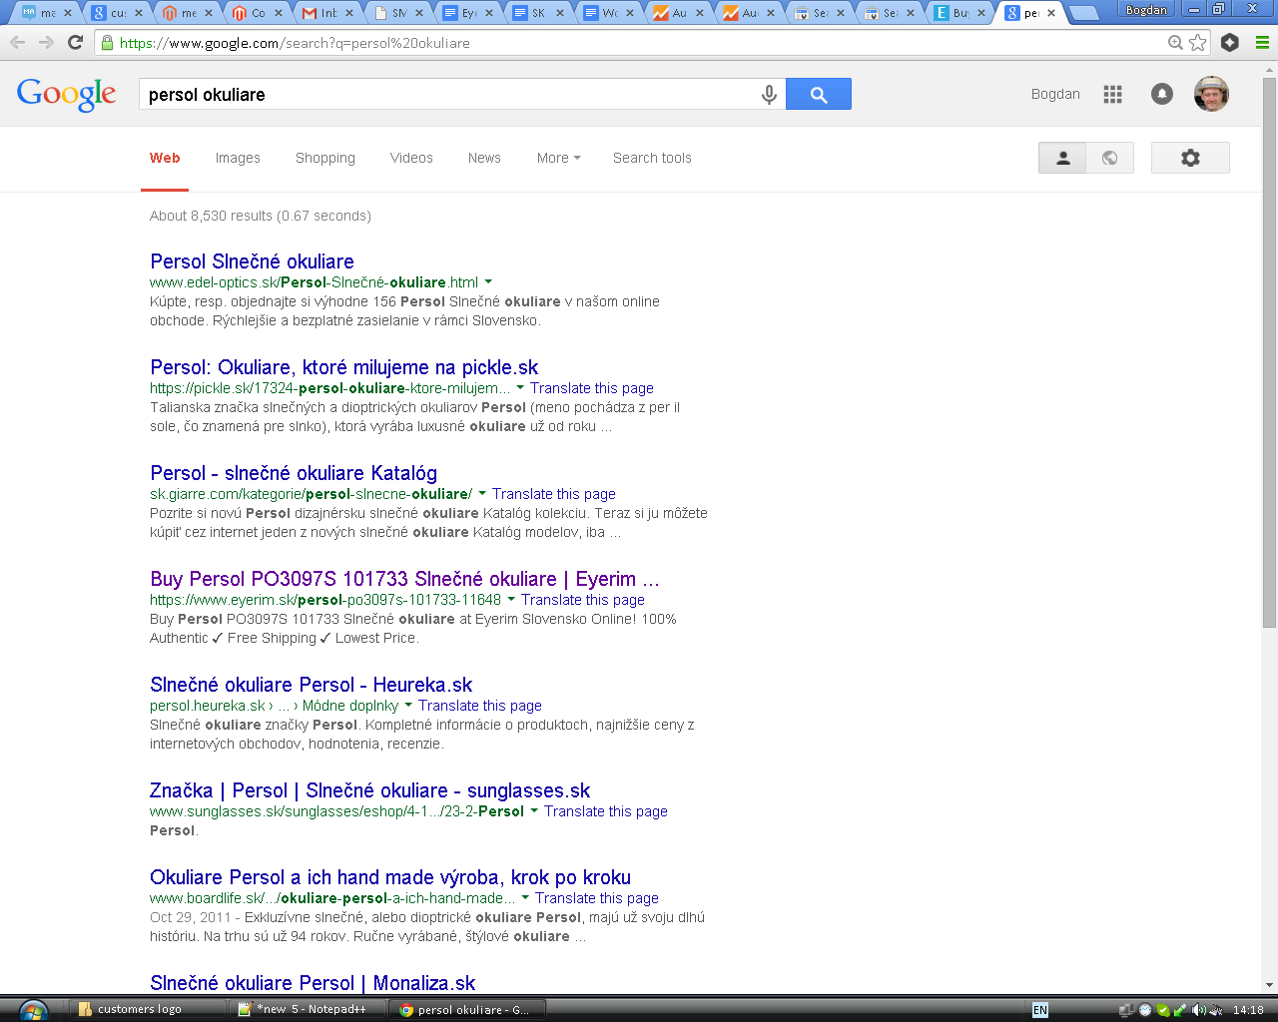
Task: Click the browser forward arrow
Action: tap(46, 43)
